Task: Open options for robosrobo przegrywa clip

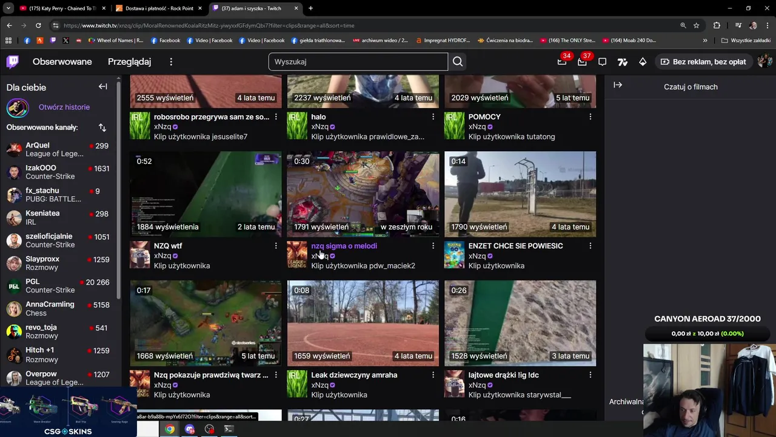Action: (x=276, y=117)
